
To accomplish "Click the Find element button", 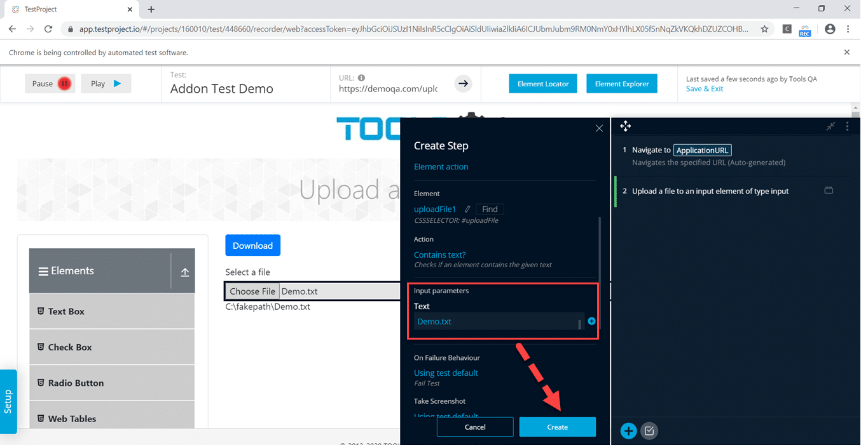I will point(490,209).
